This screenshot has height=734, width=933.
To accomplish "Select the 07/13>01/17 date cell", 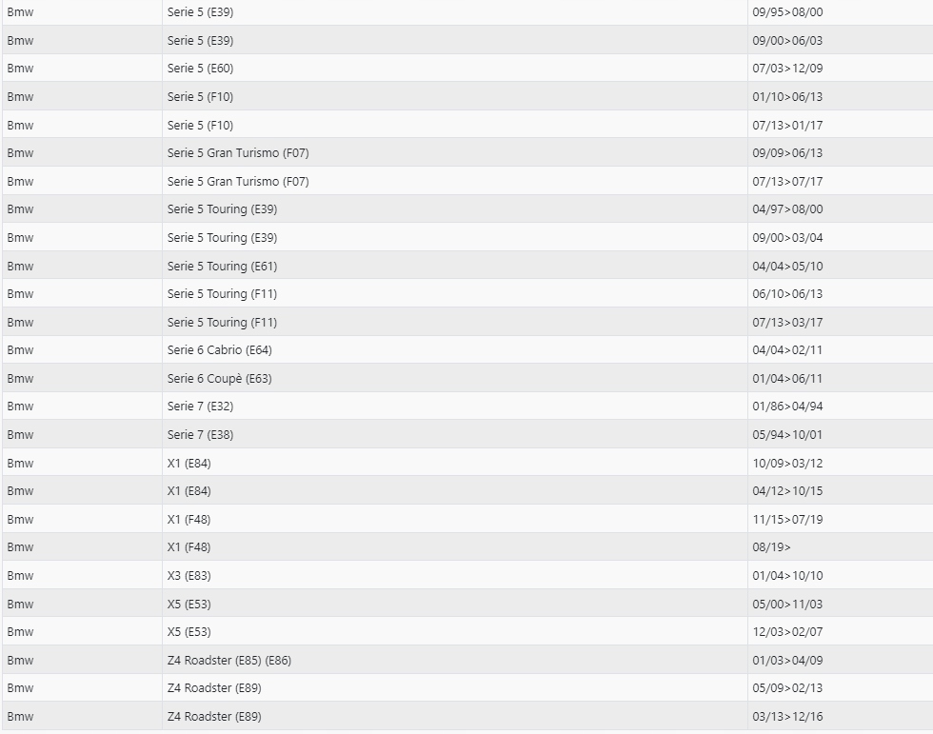I will click(x=787, y=125).
